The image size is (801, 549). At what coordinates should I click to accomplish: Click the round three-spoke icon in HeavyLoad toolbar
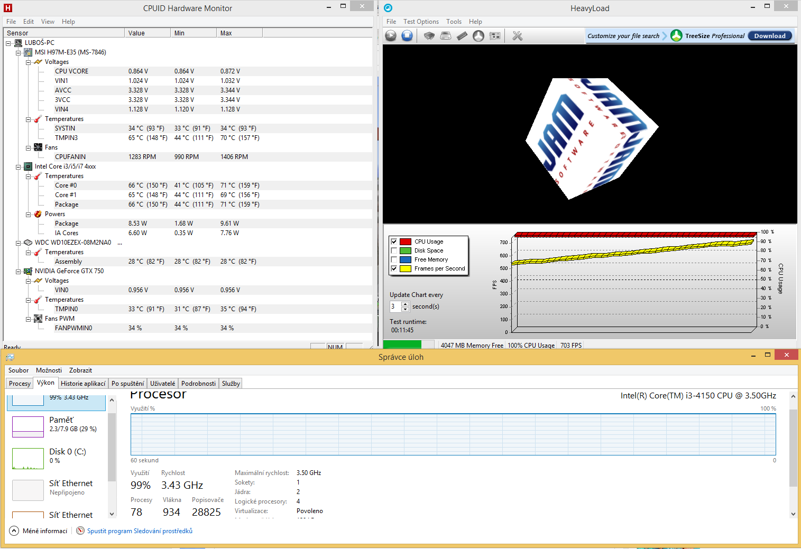click(x=478, y=35)
